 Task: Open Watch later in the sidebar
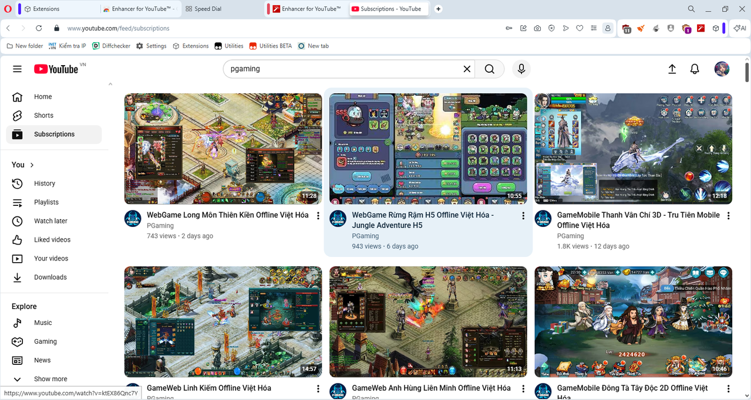(x=53, y=221)
